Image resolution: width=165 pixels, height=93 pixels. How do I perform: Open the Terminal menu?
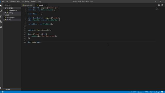point(34,2)
